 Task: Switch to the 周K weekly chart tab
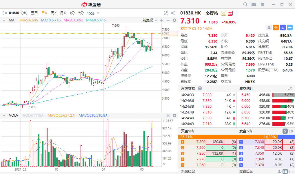(54, 13)
